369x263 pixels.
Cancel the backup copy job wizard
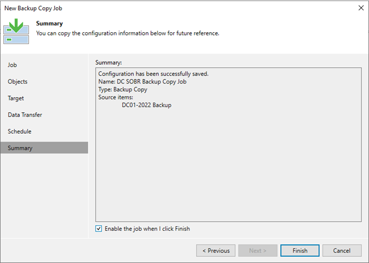(341, 251)
